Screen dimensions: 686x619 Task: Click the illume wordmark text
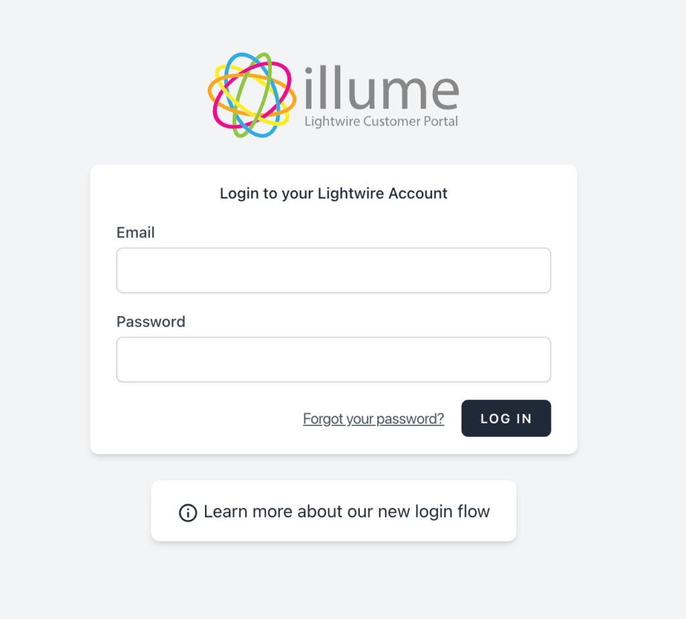379,88
